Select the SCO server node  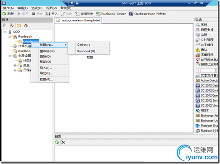[x=16, y=32]
